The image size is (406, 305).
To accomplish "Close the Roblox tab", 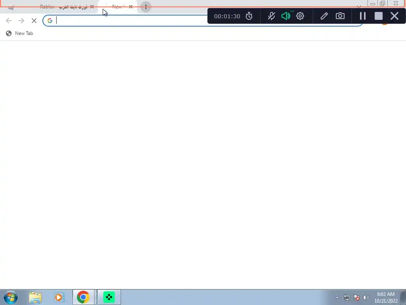I will tap(92, 7).
